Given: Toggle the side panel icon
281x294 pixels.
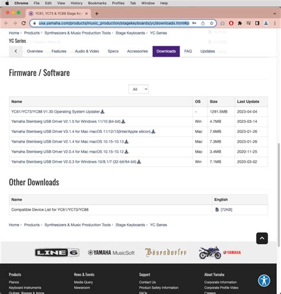Looking at the screenshot, I should pos(257,23).
